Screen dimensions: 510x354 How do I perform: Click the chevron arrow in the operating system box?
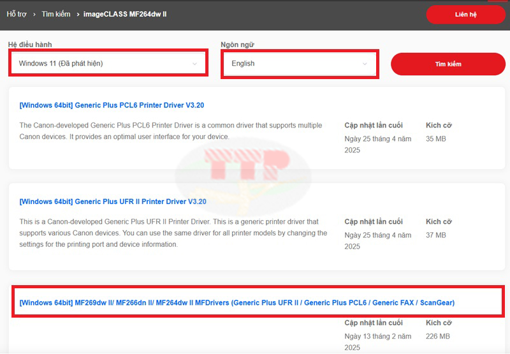(x=194, y=64)
